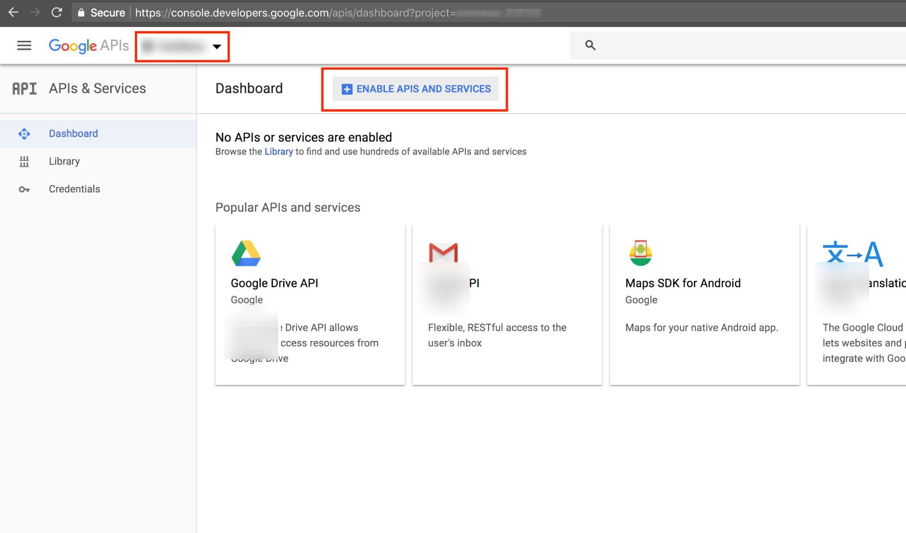The height and width of the screenshot is (533, 906).
Task: Open the Gmail card description text
Action: [497, 335]
